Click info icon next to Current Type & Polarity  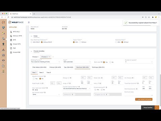(x=79, y=87)
